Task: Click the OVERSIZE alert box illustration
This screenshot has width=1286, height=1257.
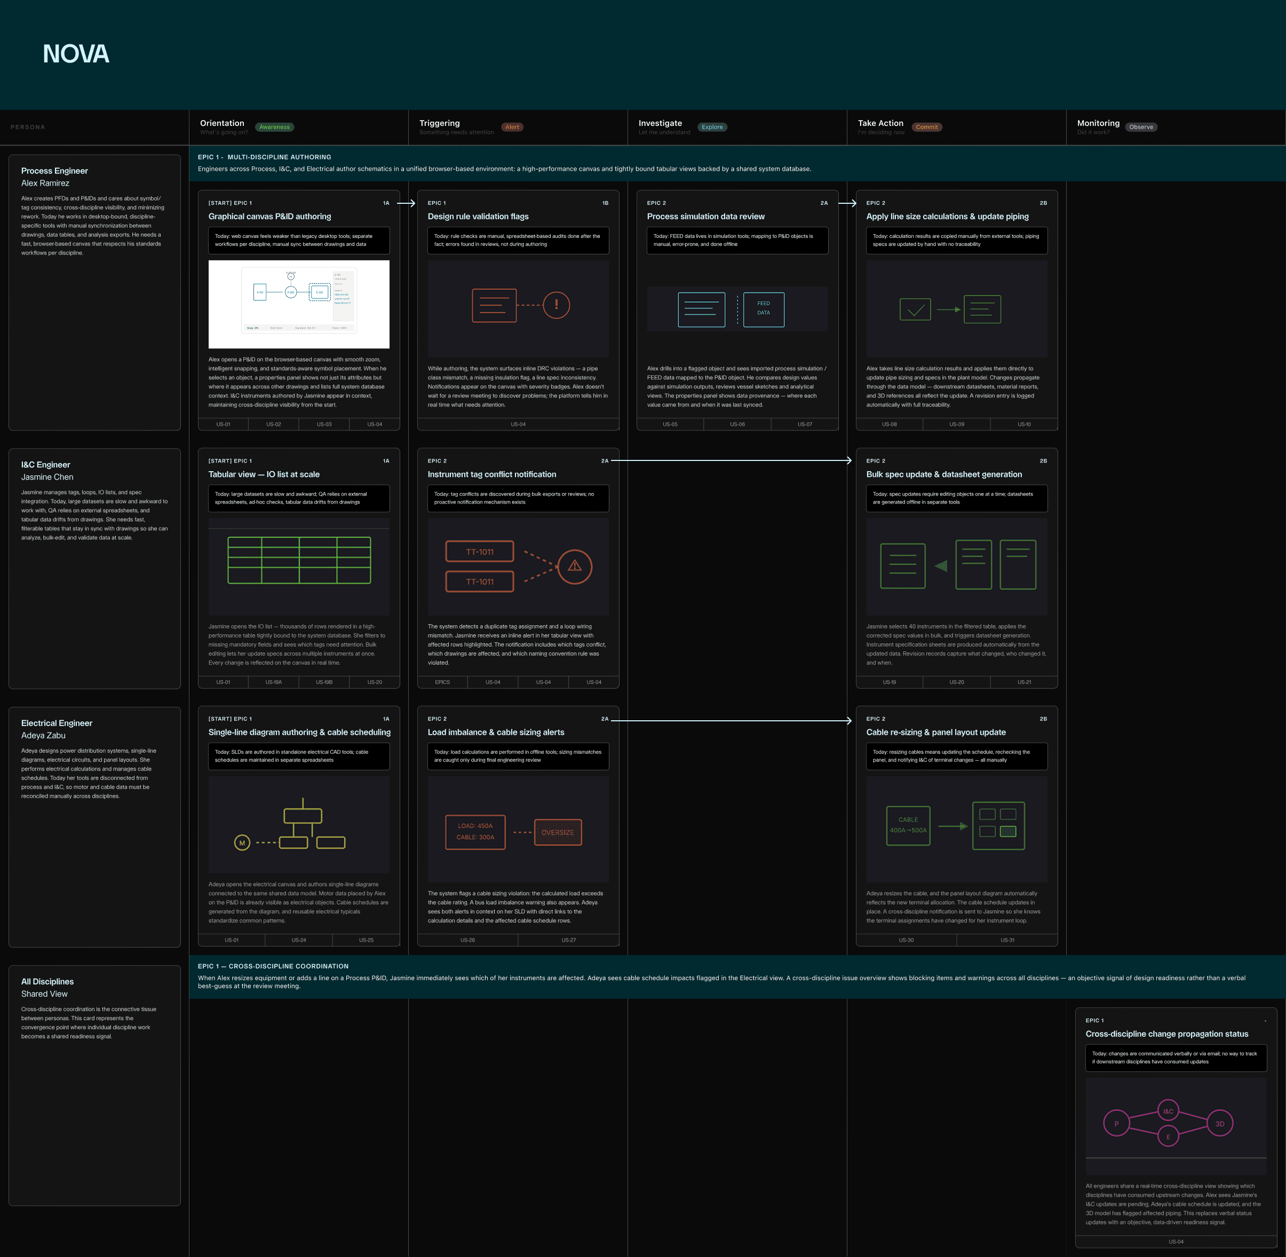Action: pyautogui.click(x=557, y=832)
